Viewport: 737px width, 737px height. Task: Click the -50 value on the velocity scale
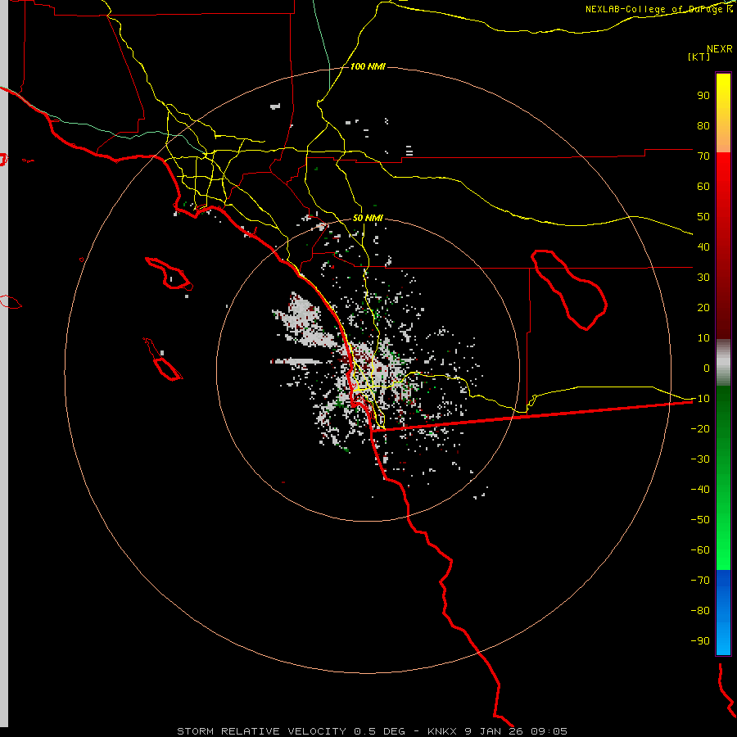point(700,520)
